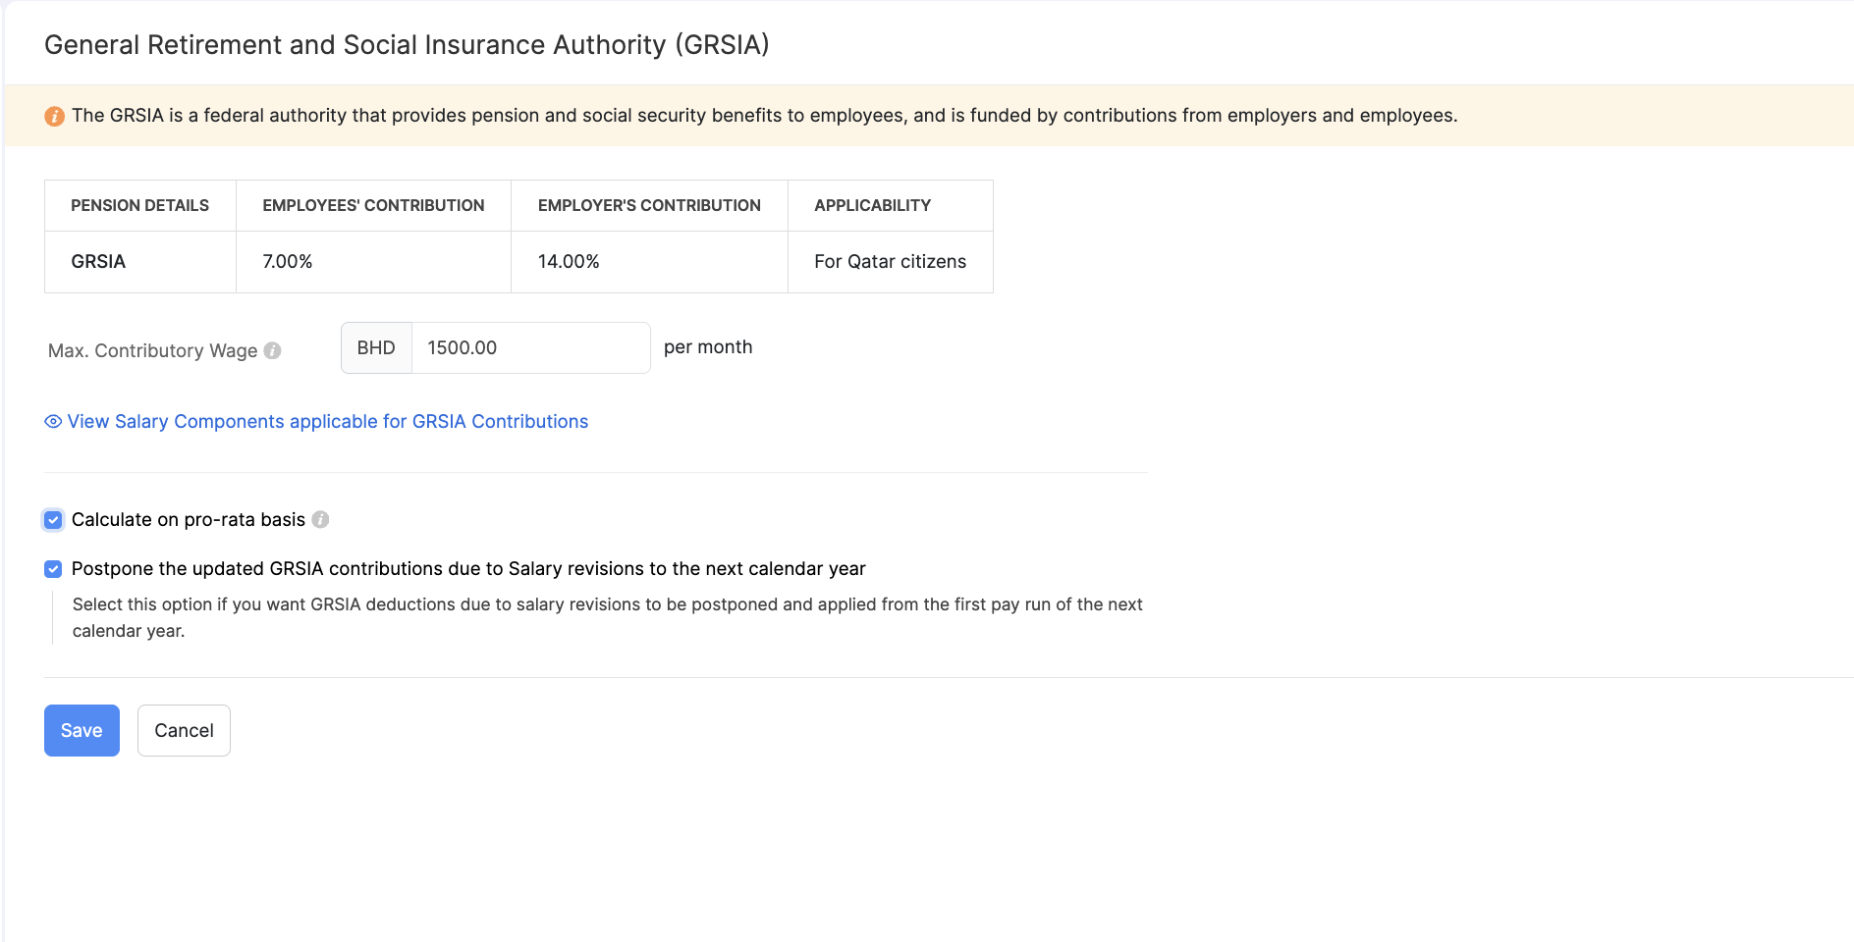The image size is (1854, 942).
Task: Click the Applicability column header
Action: 872,206
